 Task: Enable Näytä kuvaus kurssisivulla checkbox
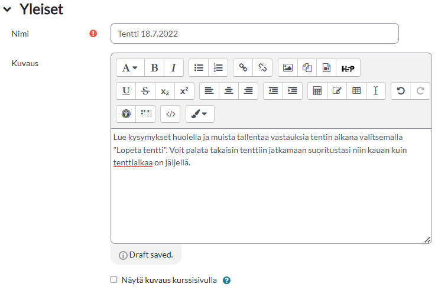[x=114, y=280]
